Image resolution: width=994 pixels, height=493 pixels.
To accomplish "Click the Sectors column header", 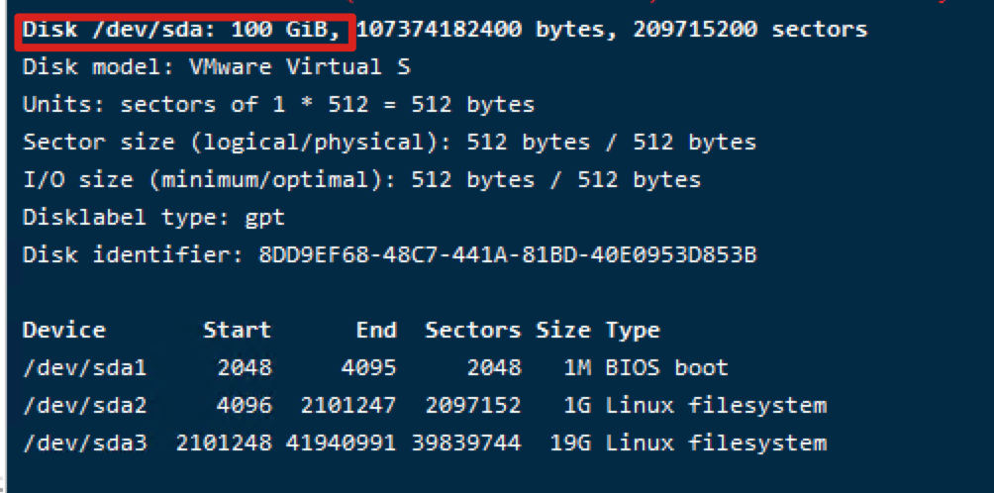I will coord(472,331).
